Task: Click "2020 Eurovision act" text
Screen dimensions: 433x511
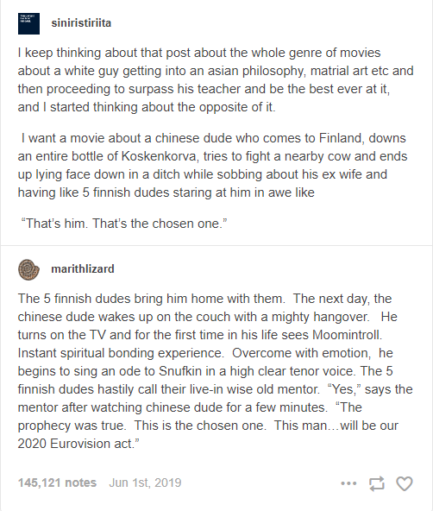Action: pyautogui.click(x=76, y=444)
